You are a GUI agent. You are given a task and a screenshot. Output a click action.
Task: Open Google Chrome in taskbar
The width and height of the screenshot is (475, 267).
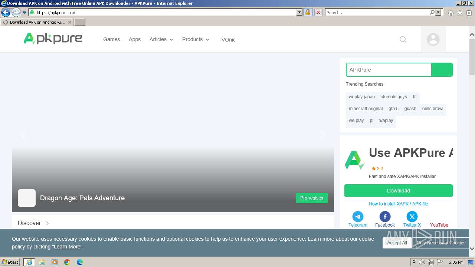67,262
